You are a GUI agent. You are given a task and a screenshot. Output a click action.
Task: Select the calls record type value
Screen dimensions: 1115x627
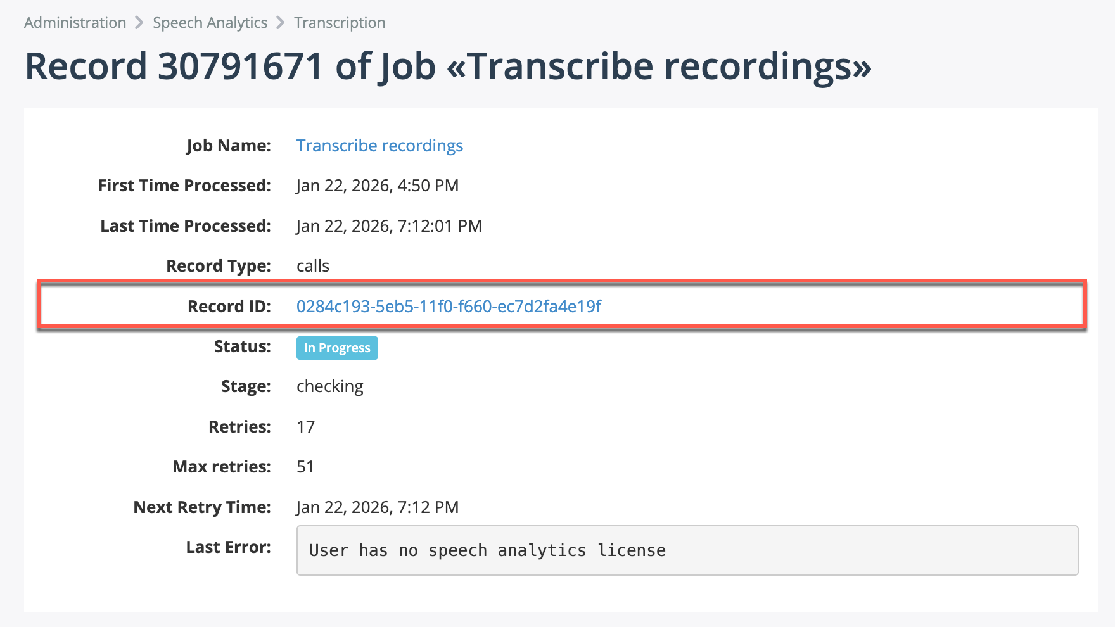pos(313,266)
